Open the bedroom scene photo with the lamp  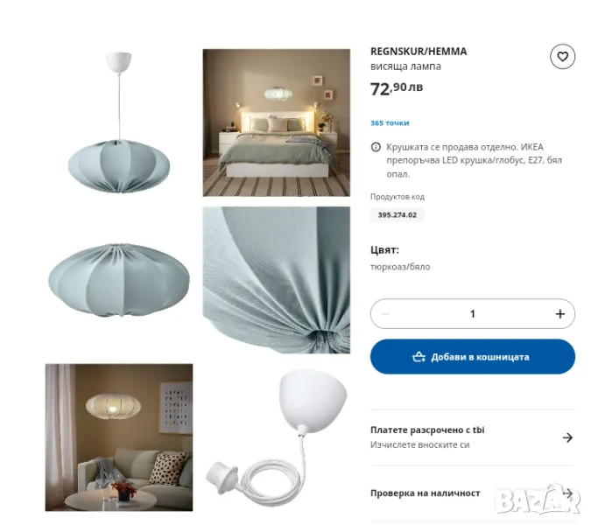tap(277, 122)
